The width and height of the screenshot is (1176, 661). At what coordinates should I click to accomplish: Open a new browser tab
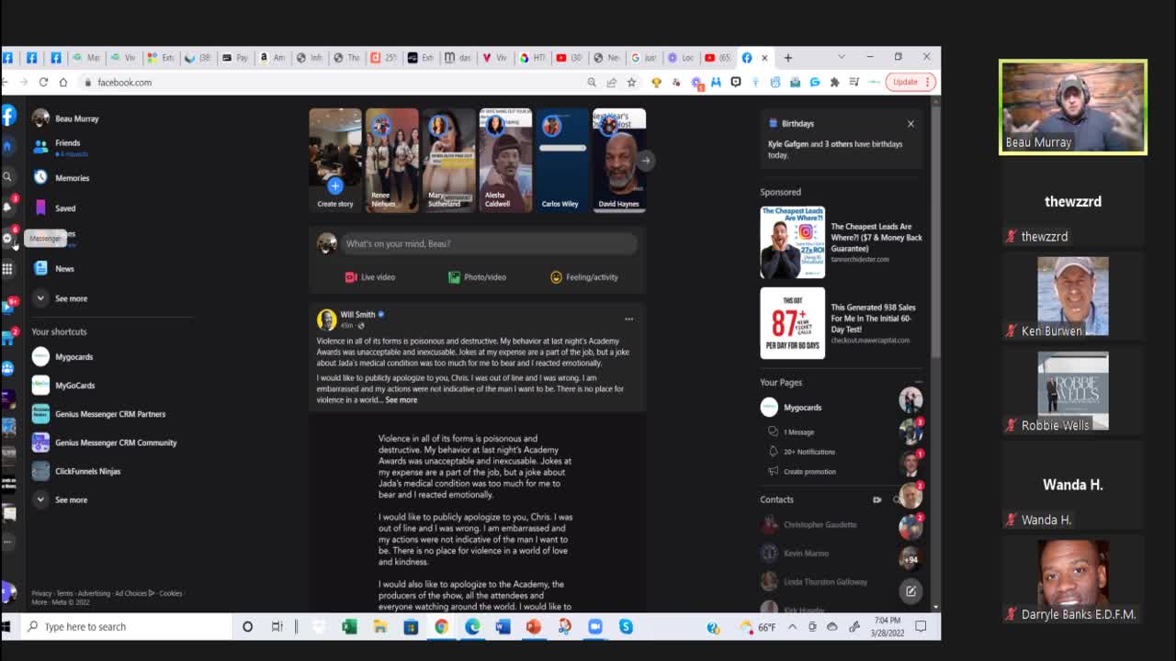(x=787, y=58)
